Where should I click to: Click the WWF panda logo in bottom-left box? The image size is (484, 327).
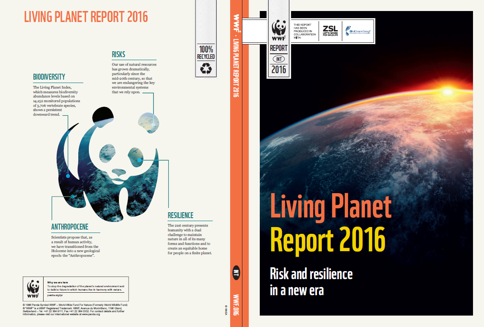tap(33, 288)
